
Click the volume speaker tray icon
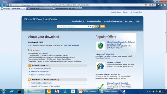(x=150, y=92)
